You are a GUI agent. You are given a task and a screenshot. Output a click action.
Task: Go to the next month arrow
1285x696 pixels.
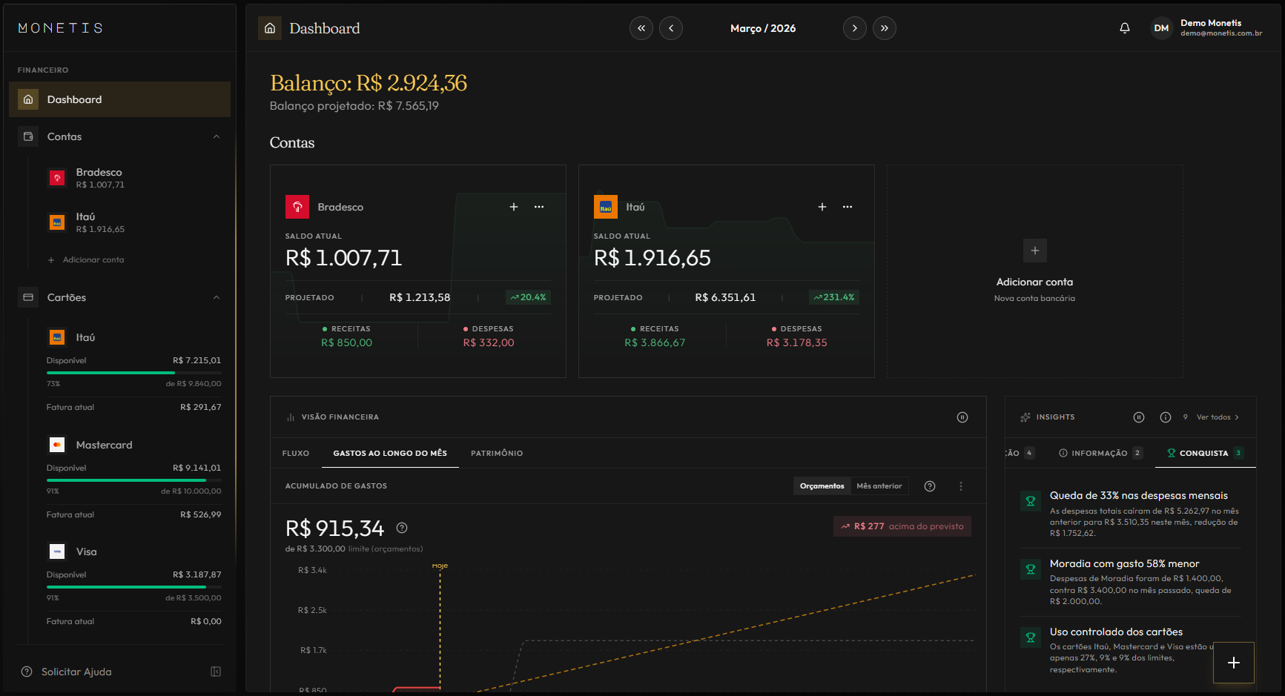[854, 28]
